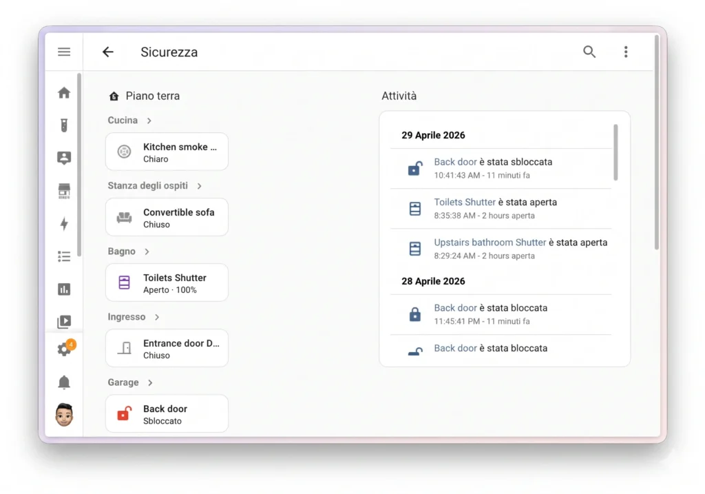
Task: Click the sidebar scrollbar
Action: coord(79,165)
